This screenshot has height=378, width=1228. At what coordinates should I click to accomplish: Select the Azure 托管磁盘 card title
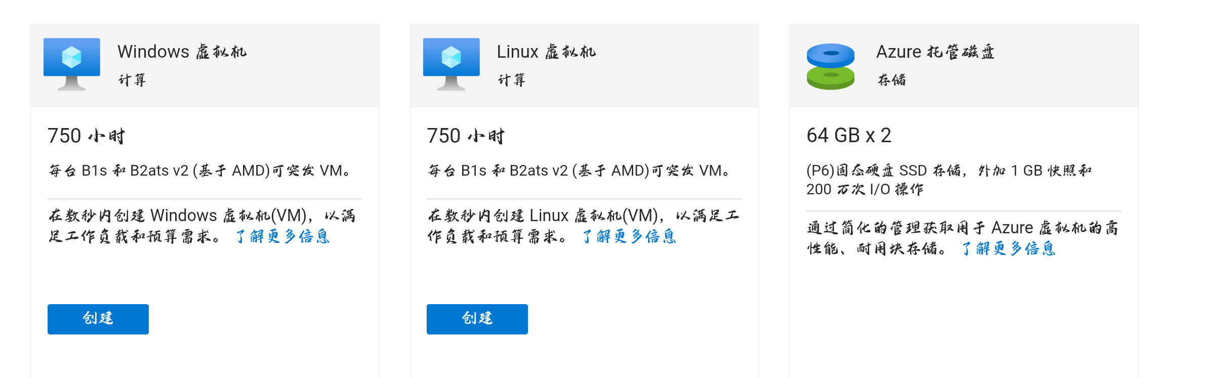coord(935,52)
